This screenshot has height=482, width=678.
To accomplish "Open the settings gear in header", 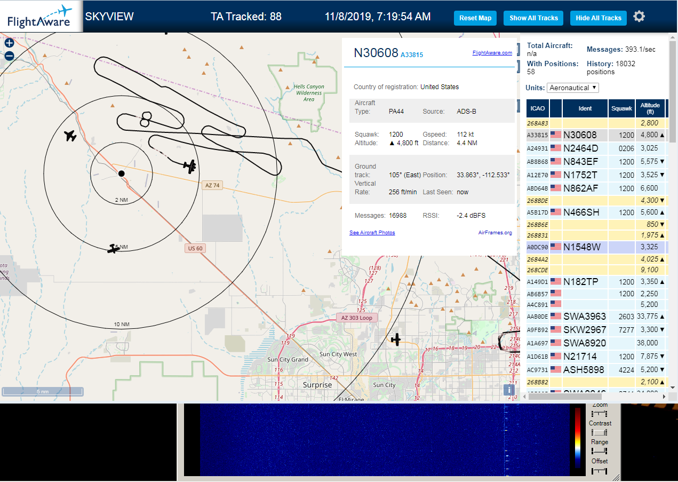I will point(639,17).
